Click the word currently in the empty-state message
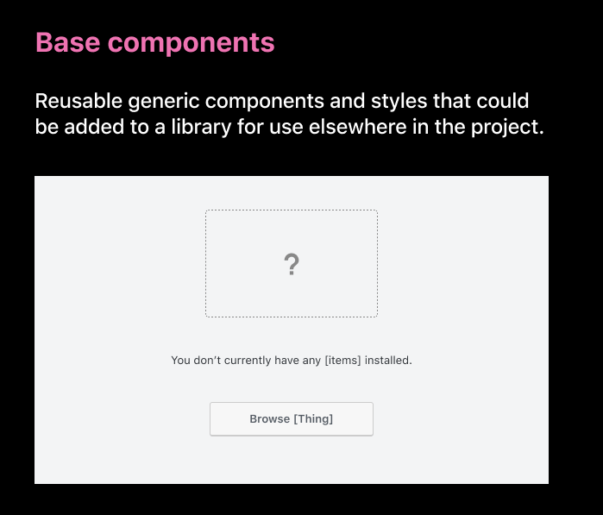Image resolution: width=603 pixels, height=515 pixels. (x=248, y=361)
